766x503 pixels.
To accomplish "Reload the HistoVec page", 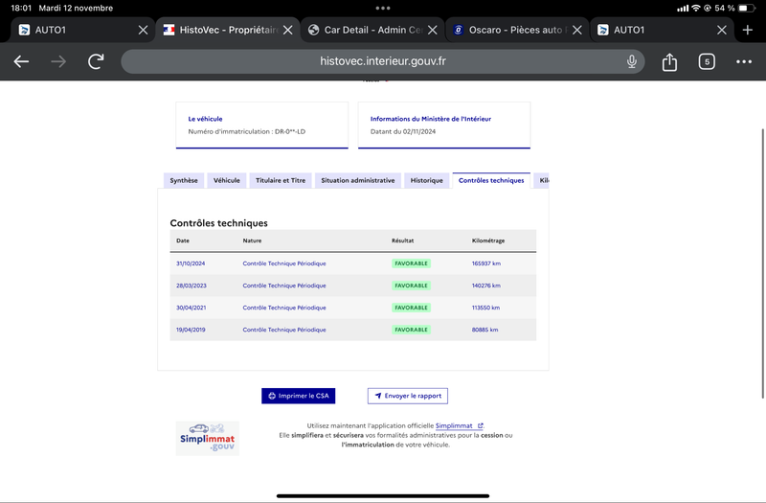I will click(96, 61).
